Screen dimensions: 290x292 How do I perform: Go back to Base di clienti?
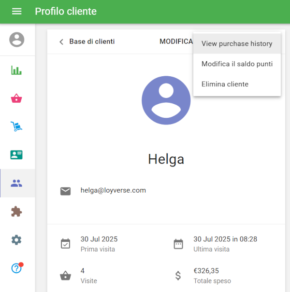coord(92,42)
